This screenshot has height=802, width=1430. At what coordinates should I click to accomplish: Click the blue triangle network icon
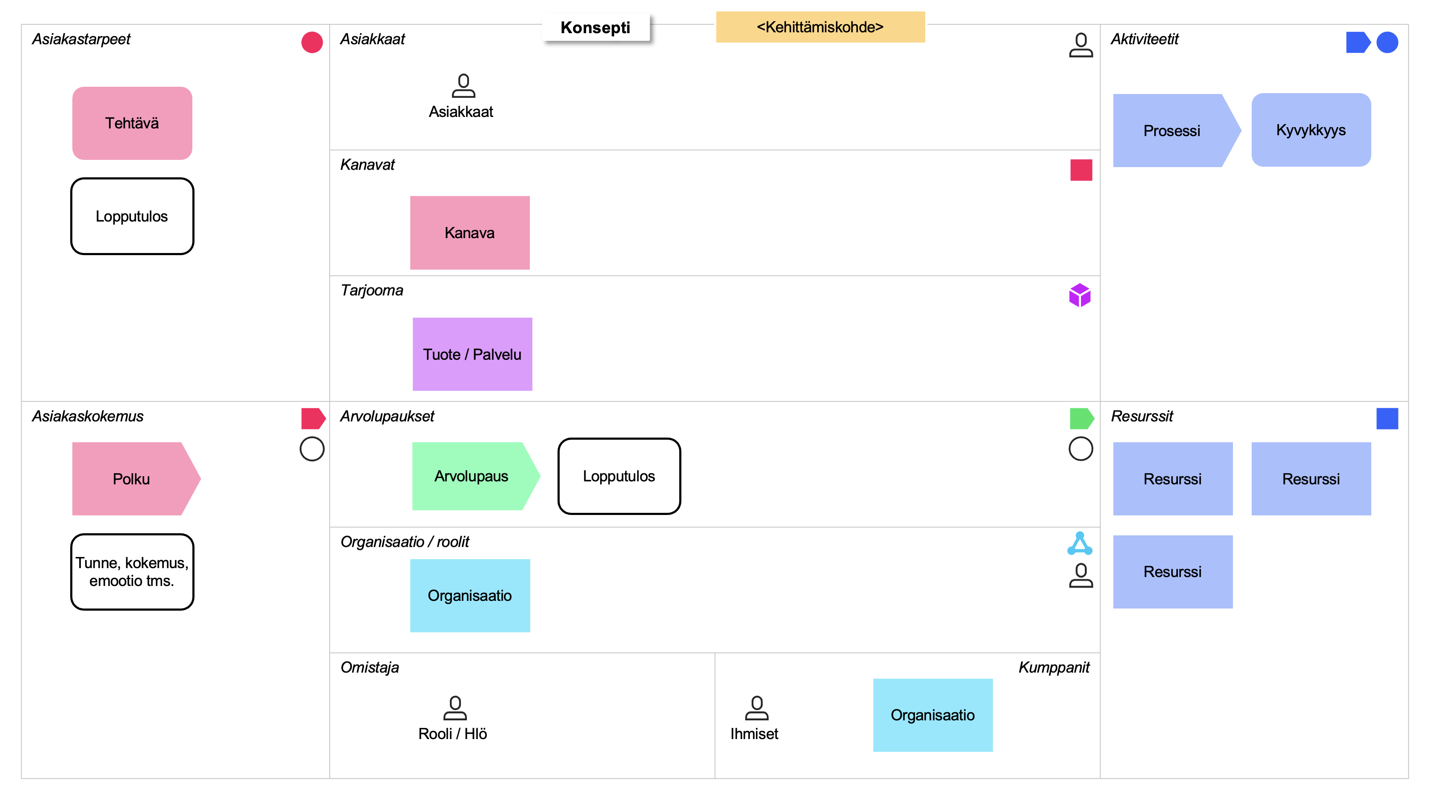[x=1080, y=544]
